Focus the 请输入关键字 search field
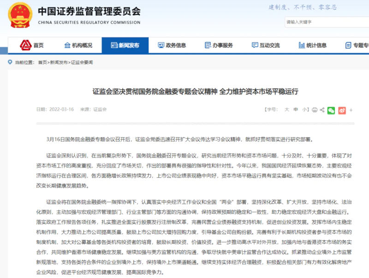The height and width of the screenshot is (278, 369). (x=327, y=22)
